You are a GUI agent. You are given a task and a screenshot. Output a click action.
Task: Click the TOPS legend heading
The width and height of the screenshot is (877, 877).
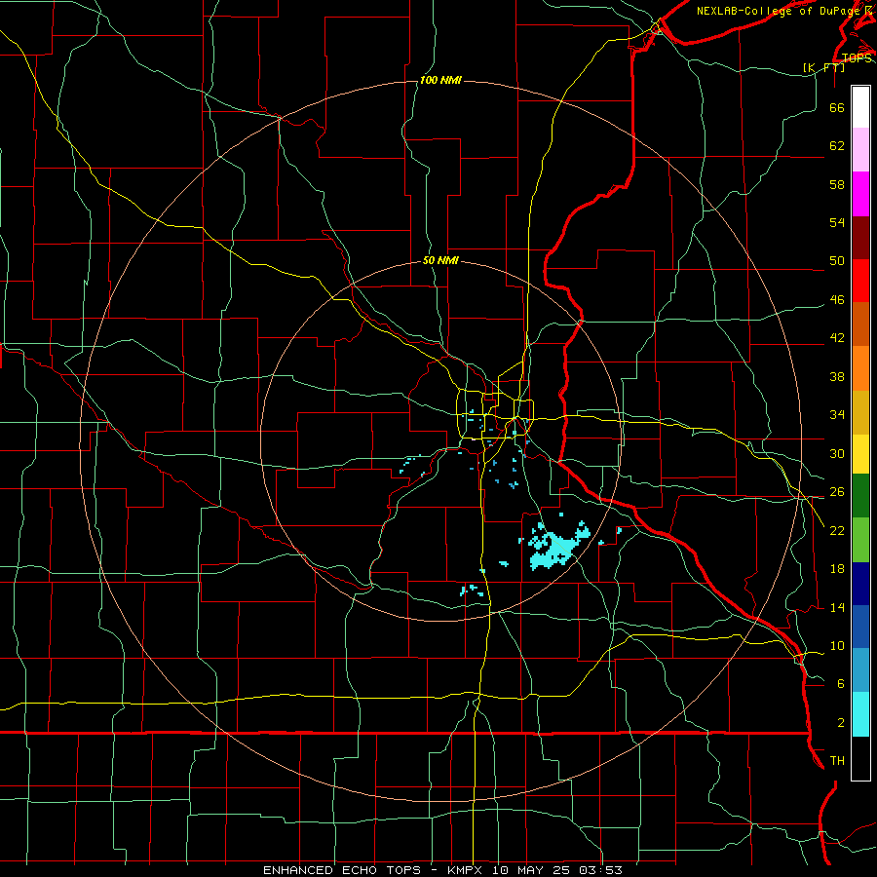[857, 58]
